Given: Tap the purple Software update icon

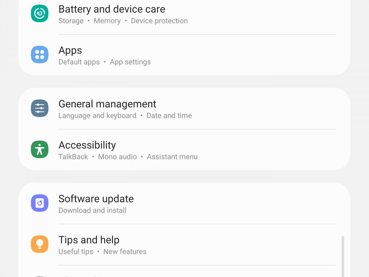Looking at the screenshot, I should pyautogui.click(x=40, y=203).
